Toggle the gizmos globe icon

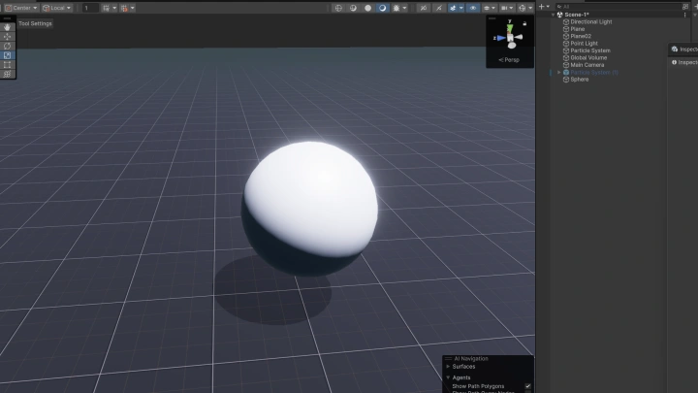point(523,8)
